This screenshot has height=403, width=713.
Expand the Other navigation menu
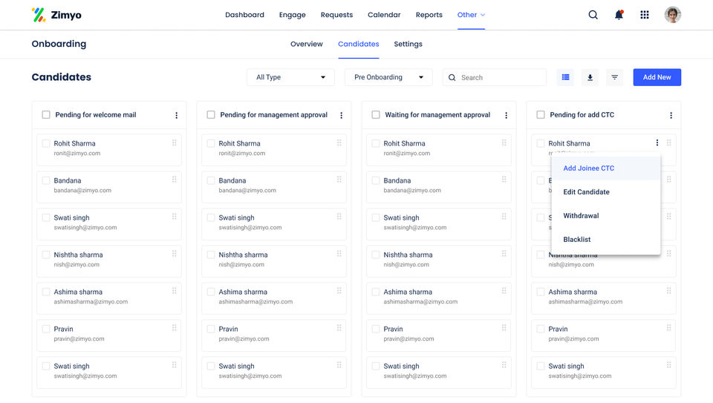click(x=471, y=15)
